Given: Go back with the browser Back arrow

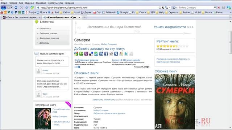Looking at the screenshot, I should (3, 8).
